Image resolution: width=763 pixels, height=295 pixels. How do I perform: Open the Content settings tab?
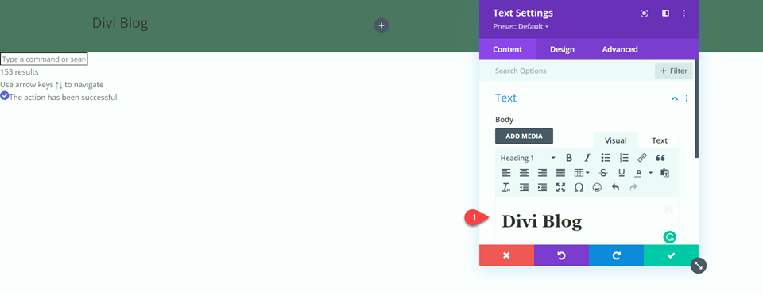[x=508, y=49]
